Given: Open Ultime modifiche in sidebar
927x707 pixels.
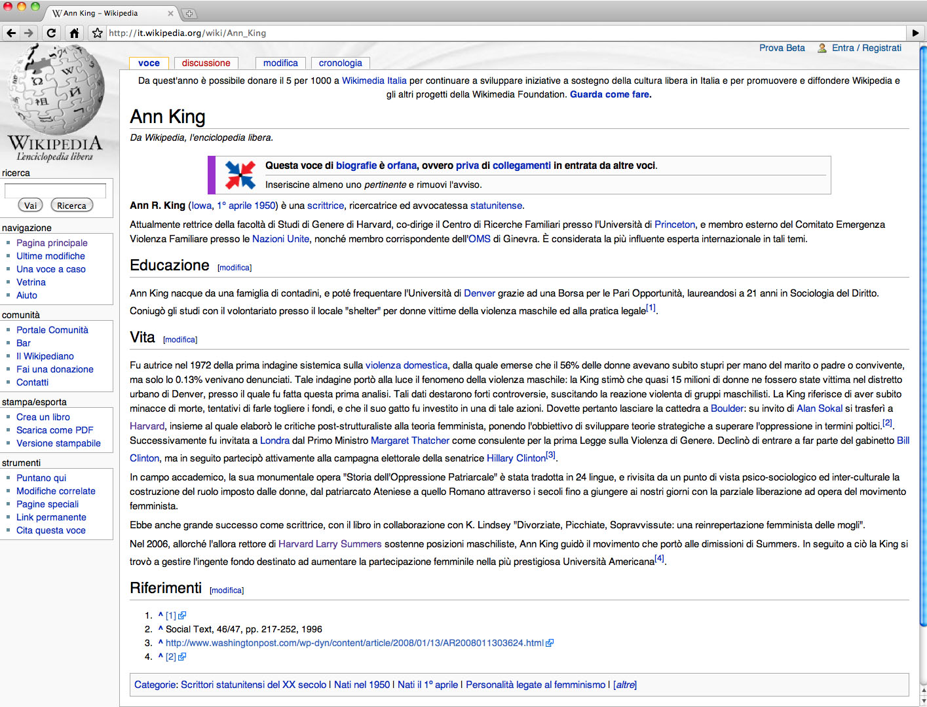Looking at the screenshot, I should (50, 256).
